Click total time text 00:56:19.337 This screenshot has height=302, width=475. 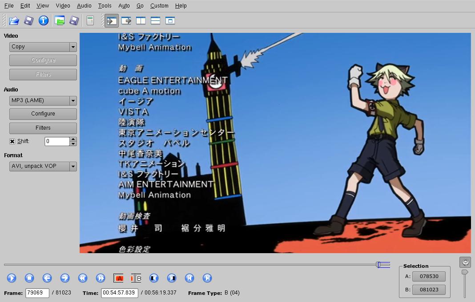160,293
